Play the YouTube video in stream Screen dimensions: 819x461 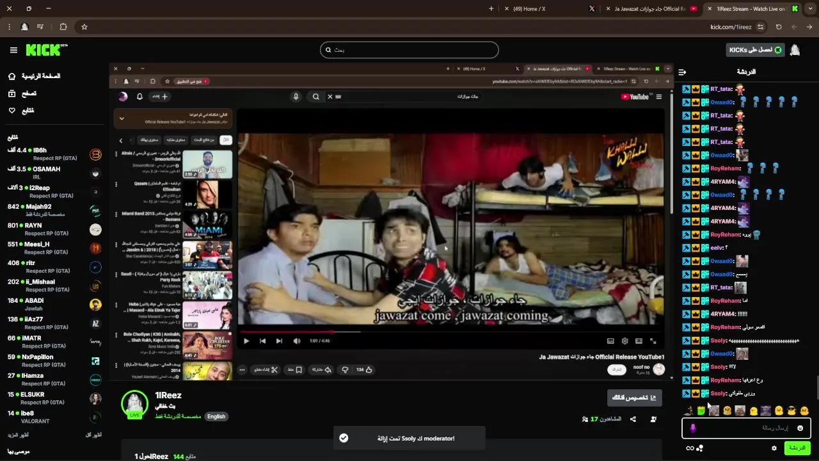tap(246, 341)
